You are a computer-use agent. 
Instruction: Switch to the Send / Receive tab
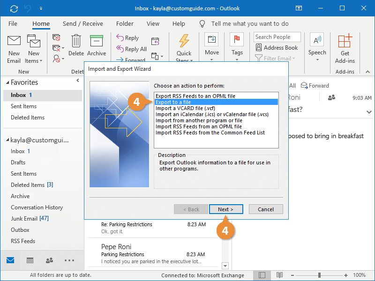click(83, 24)
